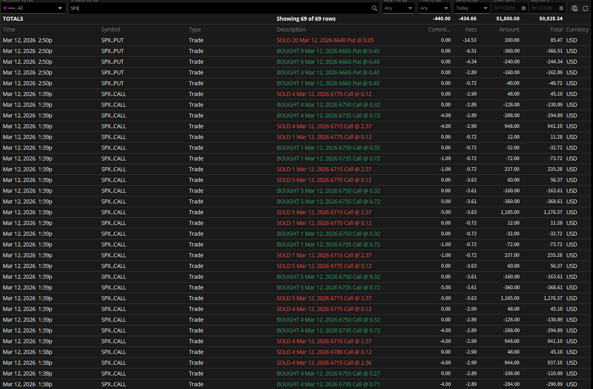
Task: Sort by the Symbol column header
Action: [x=111, y=30]
